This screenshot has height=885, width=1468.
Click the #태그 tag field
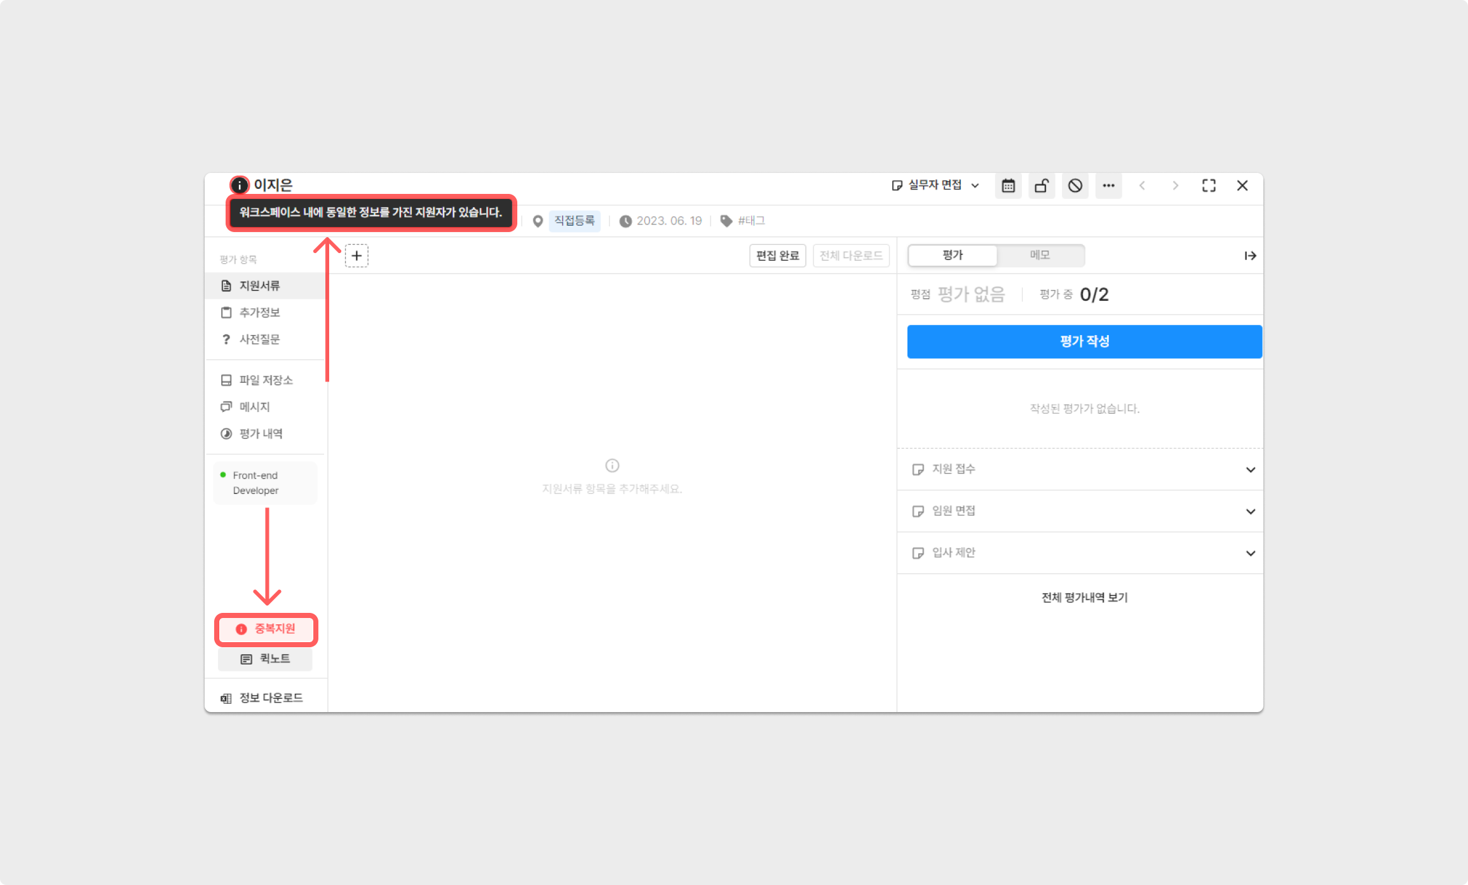click(x=751, y=221)
